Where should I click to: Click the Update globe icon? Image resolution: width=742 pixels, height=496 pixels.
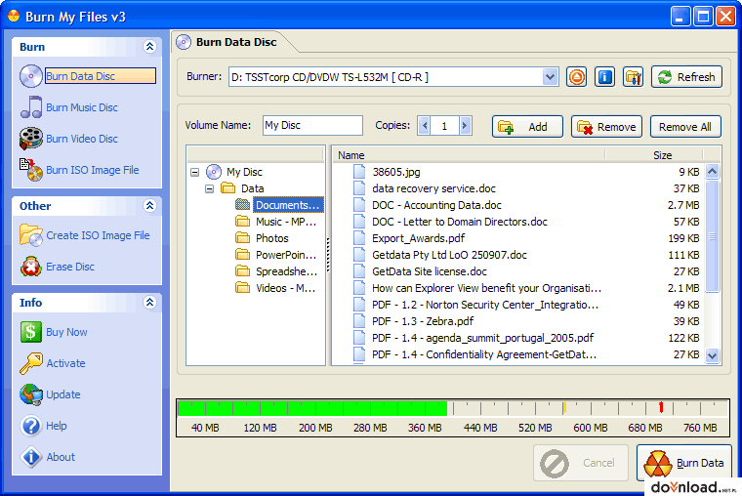point(31,394)
